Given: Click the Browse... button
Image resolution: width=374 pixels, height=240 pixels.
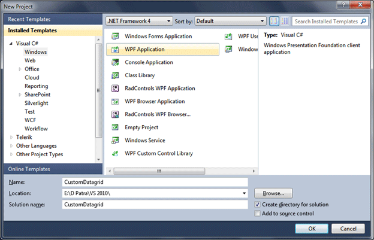Looking at the screenshot, I should pos(273,193).
